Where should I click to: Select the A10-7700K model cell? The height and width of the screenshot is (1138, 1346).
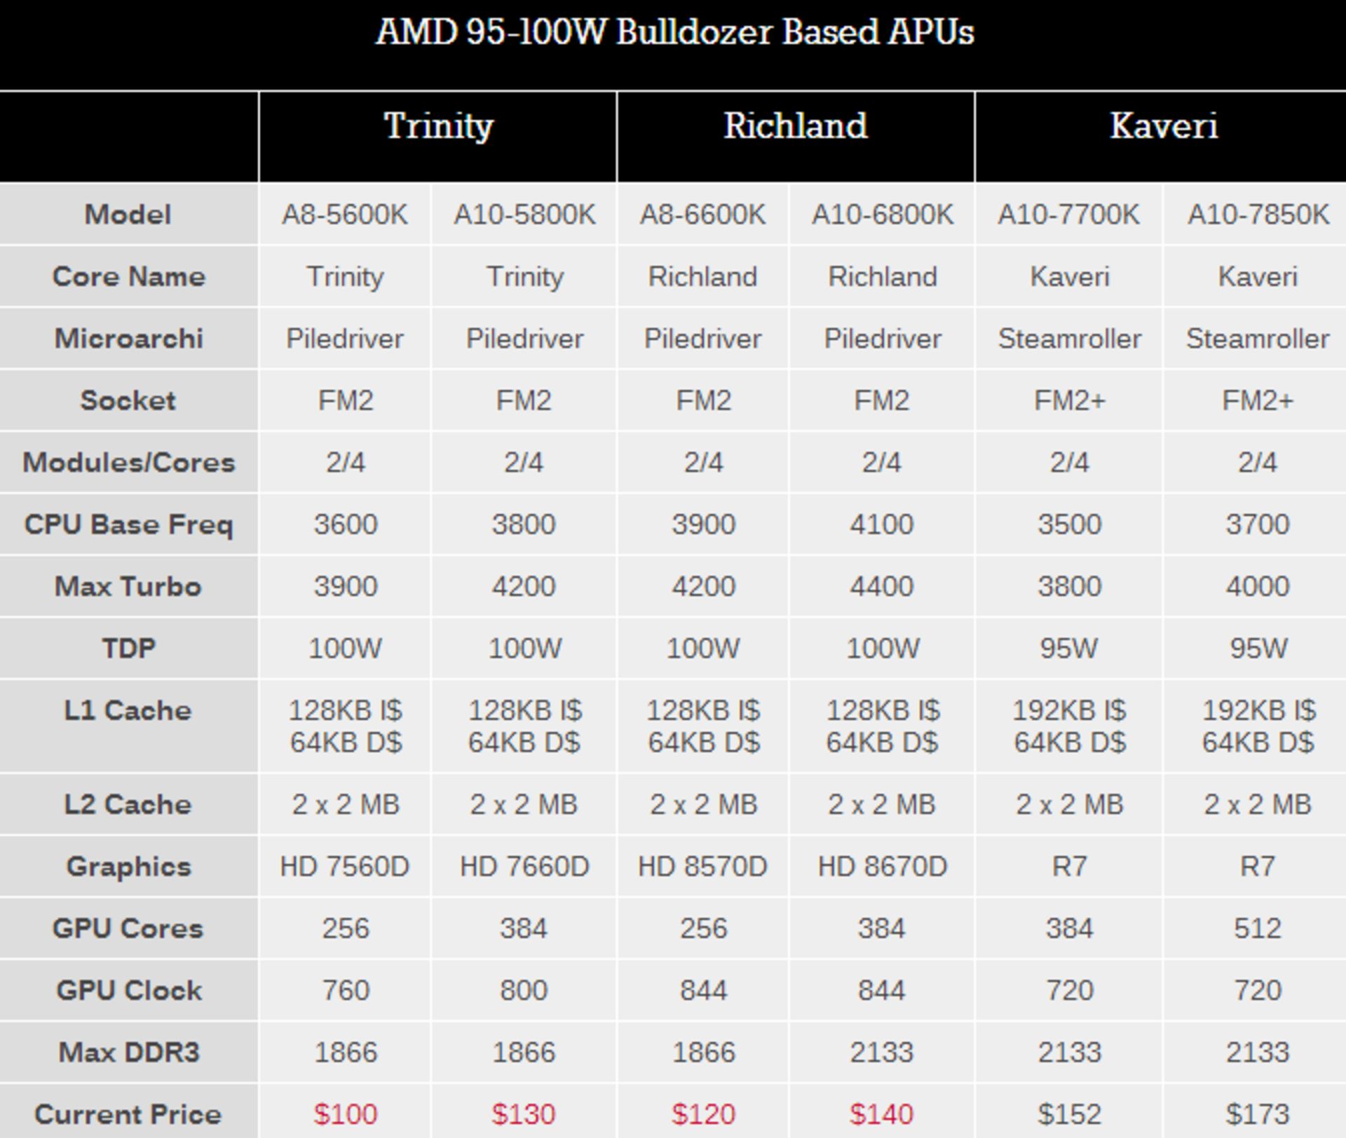[1068, 215]
